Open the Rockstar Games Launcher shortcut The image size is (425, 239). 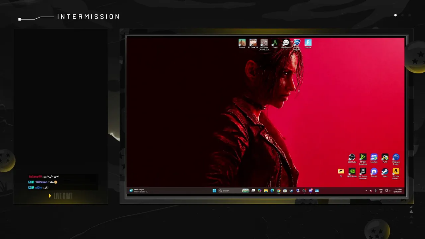coord(396,174)
